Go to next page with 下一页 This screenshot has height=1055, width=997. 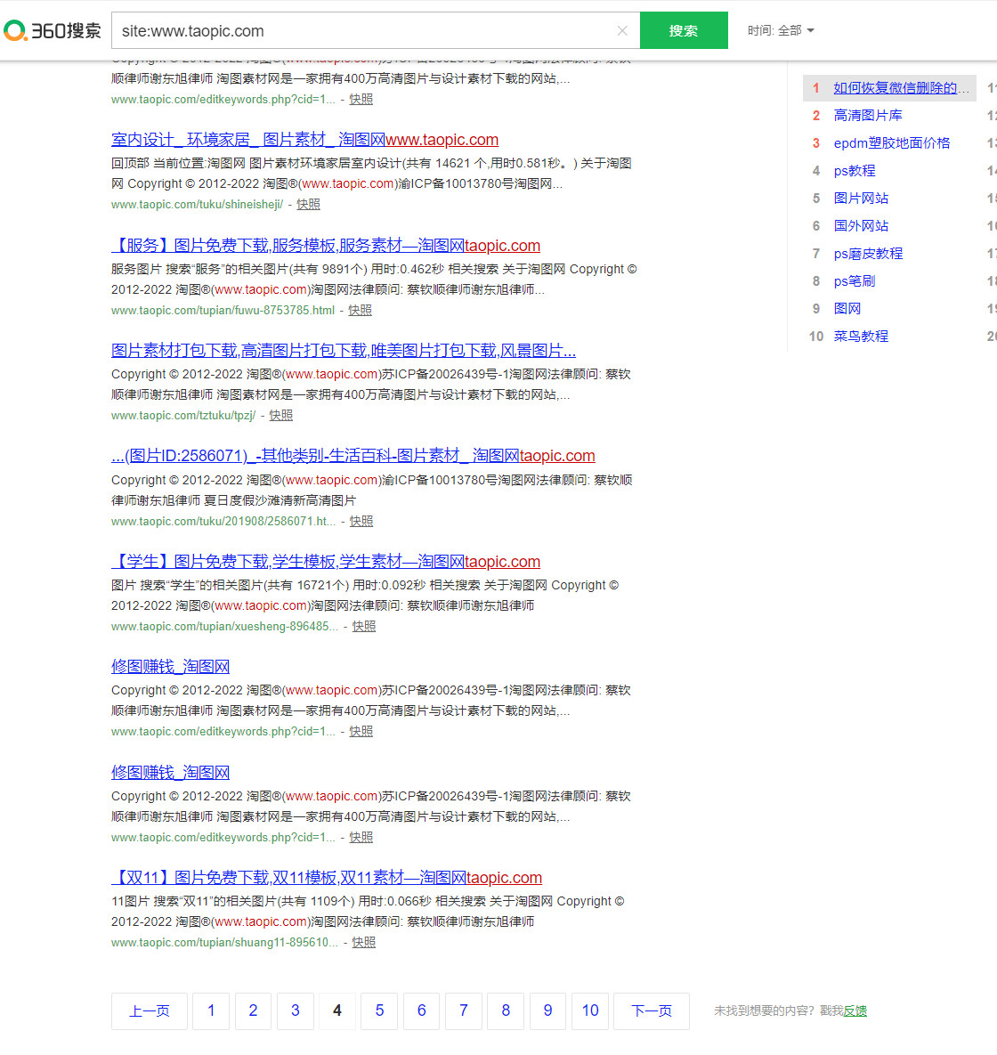(x=652, y=1011)
